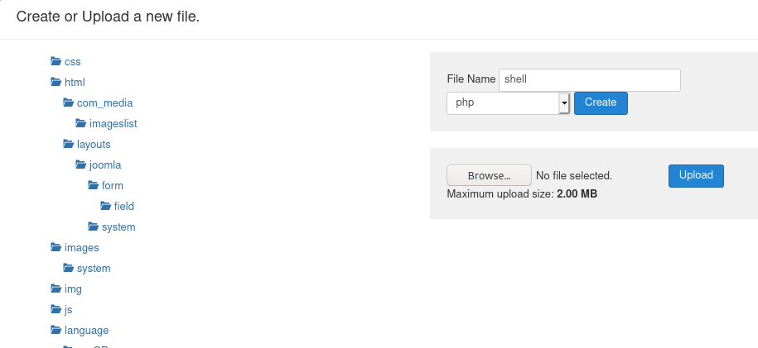Select the images folder in tree
Screen dimensions: 758x348
point(82,248)
